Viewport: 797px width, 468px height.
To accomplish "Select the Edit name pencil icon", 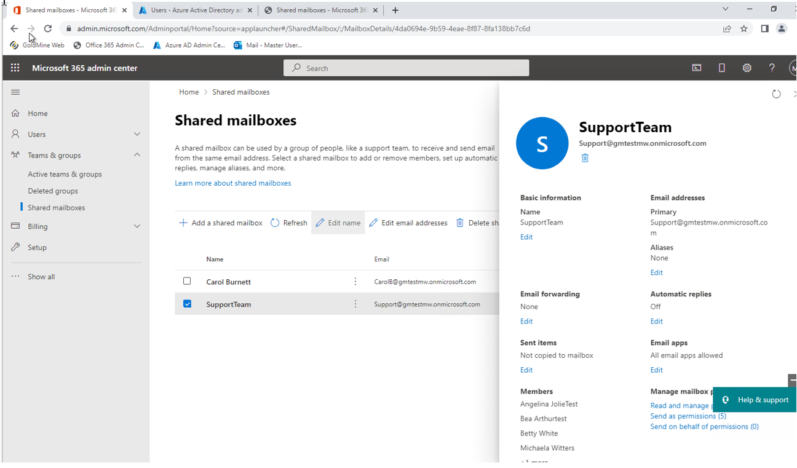I will [320, 223].
